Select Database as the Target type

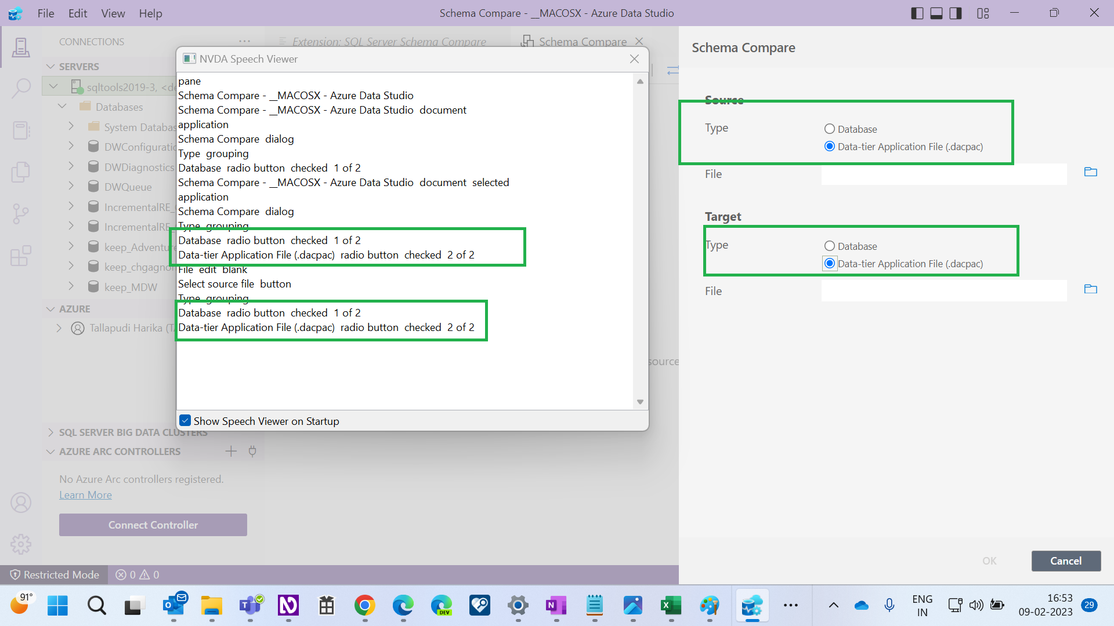829,246
